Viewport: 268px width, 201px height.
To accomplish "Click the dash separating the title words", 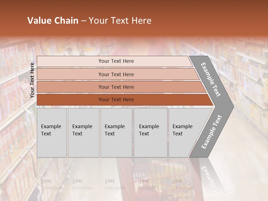I will [83, 21].
